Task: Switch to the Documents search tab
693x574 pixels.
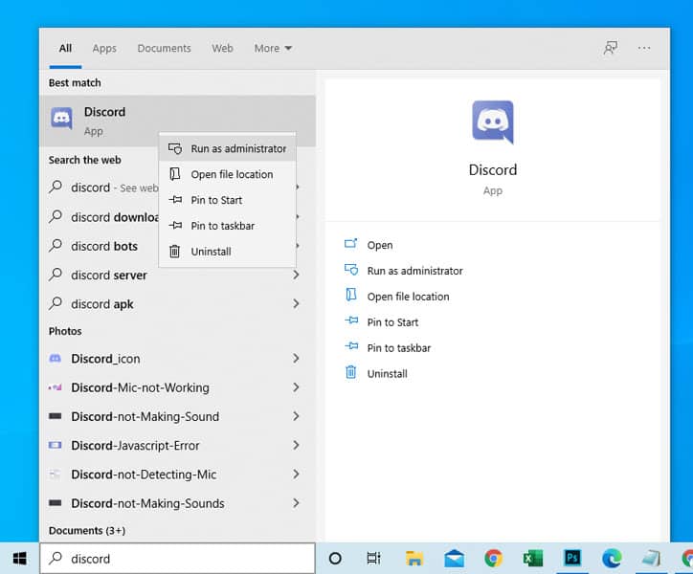Action: (164, 48)
